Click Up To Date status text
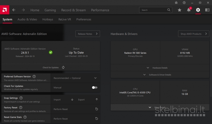This screenshot has width=212, height=124. (x=76, y=53)
